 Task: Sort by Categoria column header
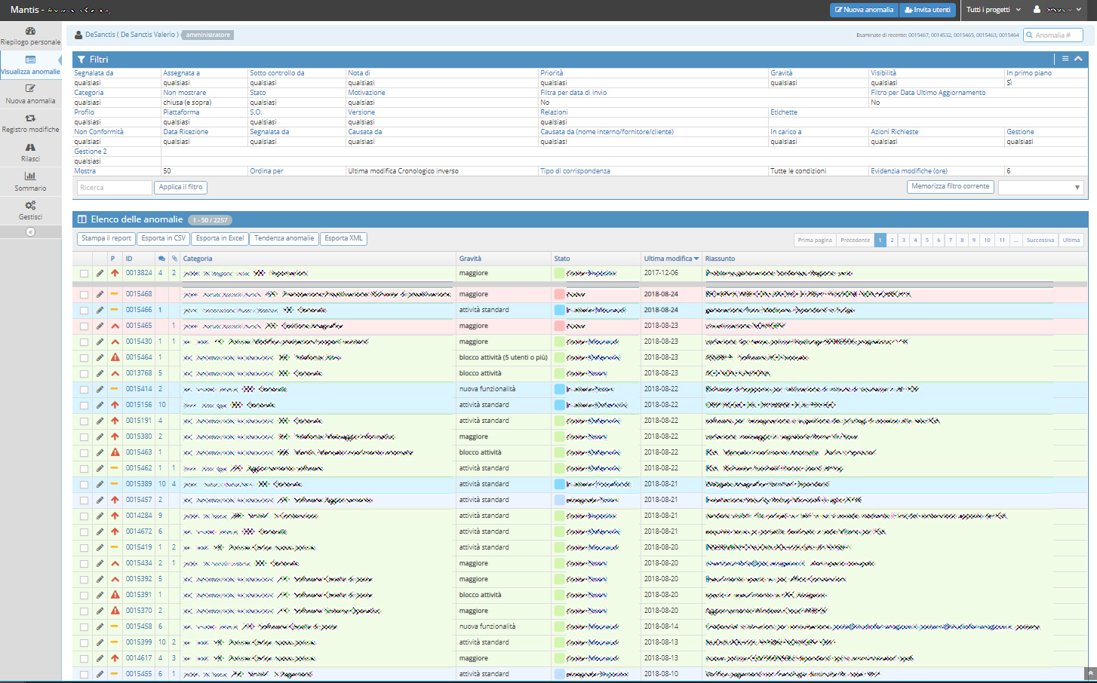coord(198,259)
